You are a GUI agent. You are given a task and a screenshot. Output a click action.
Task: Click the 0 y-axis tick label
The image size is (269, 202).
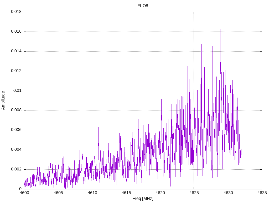pos(20,189)
